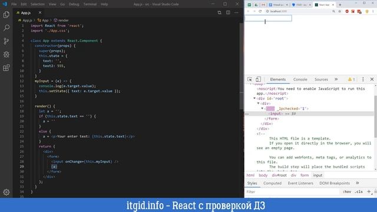377x212 pixels.
Task: Open the Debug view in the activity bar
Action: click(x=6, y=54)
